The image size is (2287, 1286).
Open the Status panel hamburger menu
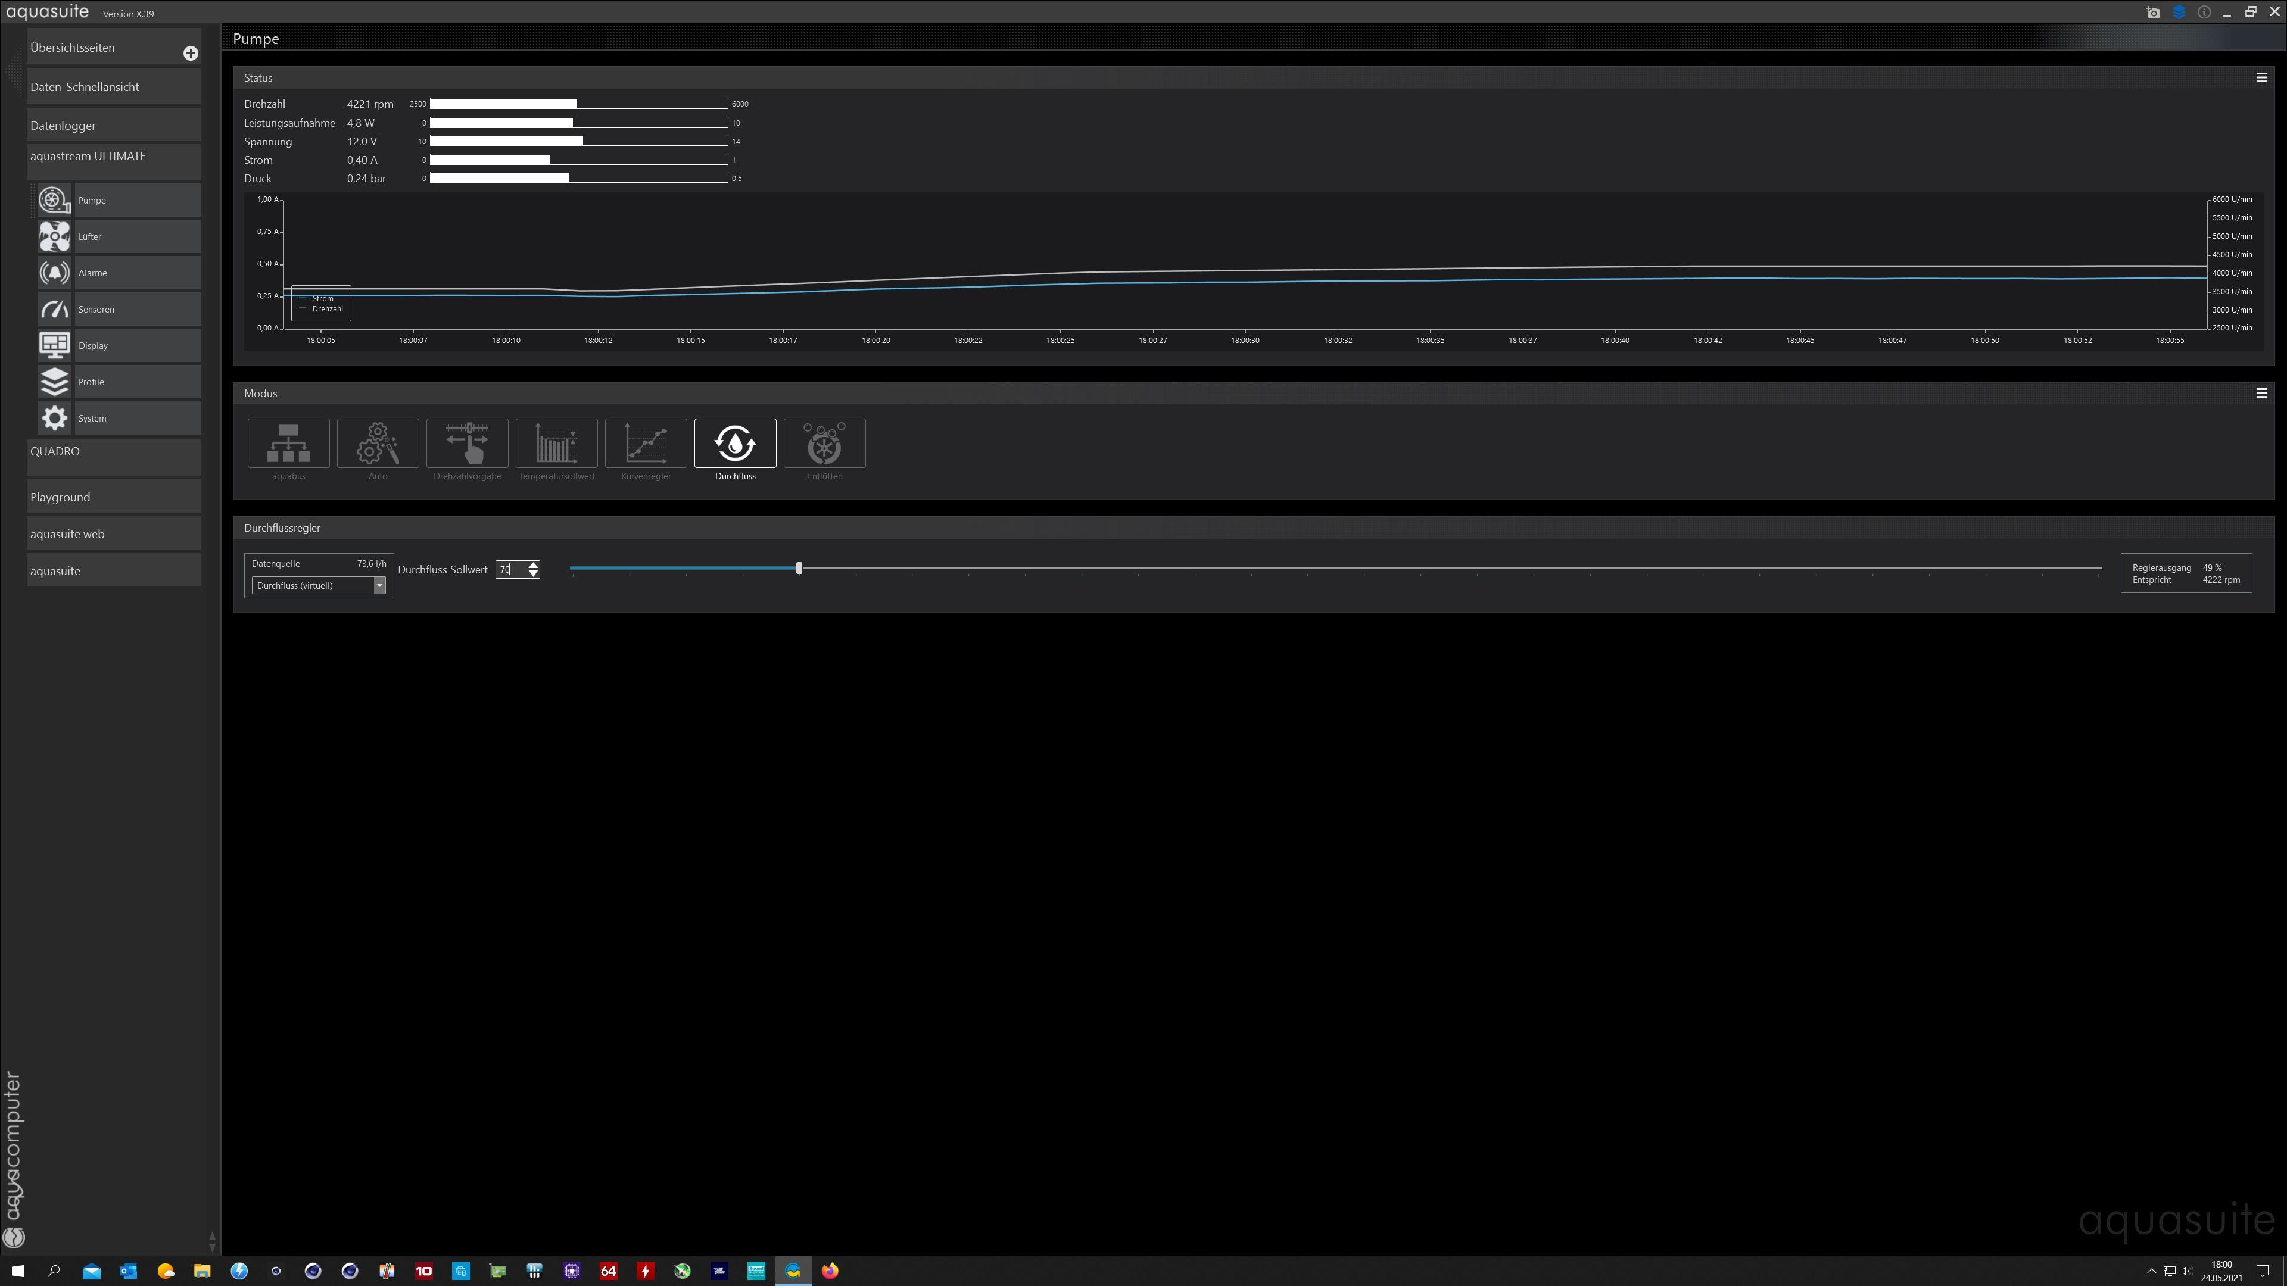(2261, 78)
